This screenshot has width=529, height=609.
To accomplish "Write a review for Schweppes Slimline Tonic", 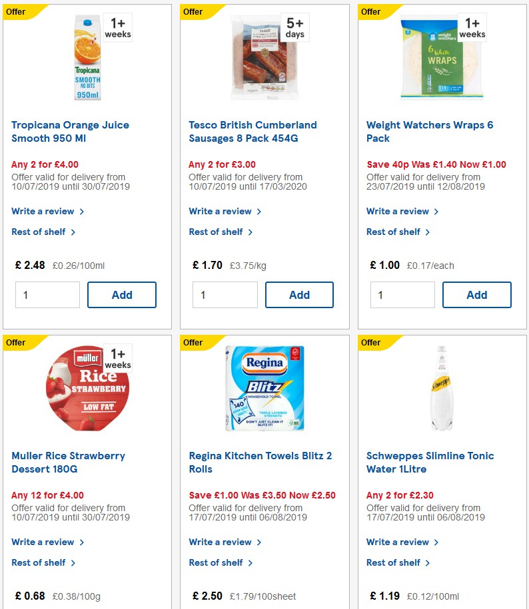I will point(398,542).
